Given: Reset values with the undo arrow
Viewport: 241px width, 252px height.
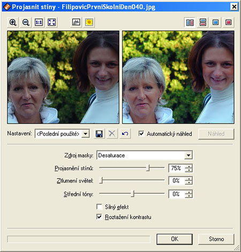Looking at the screenshot, I should [x=125, y=134].
